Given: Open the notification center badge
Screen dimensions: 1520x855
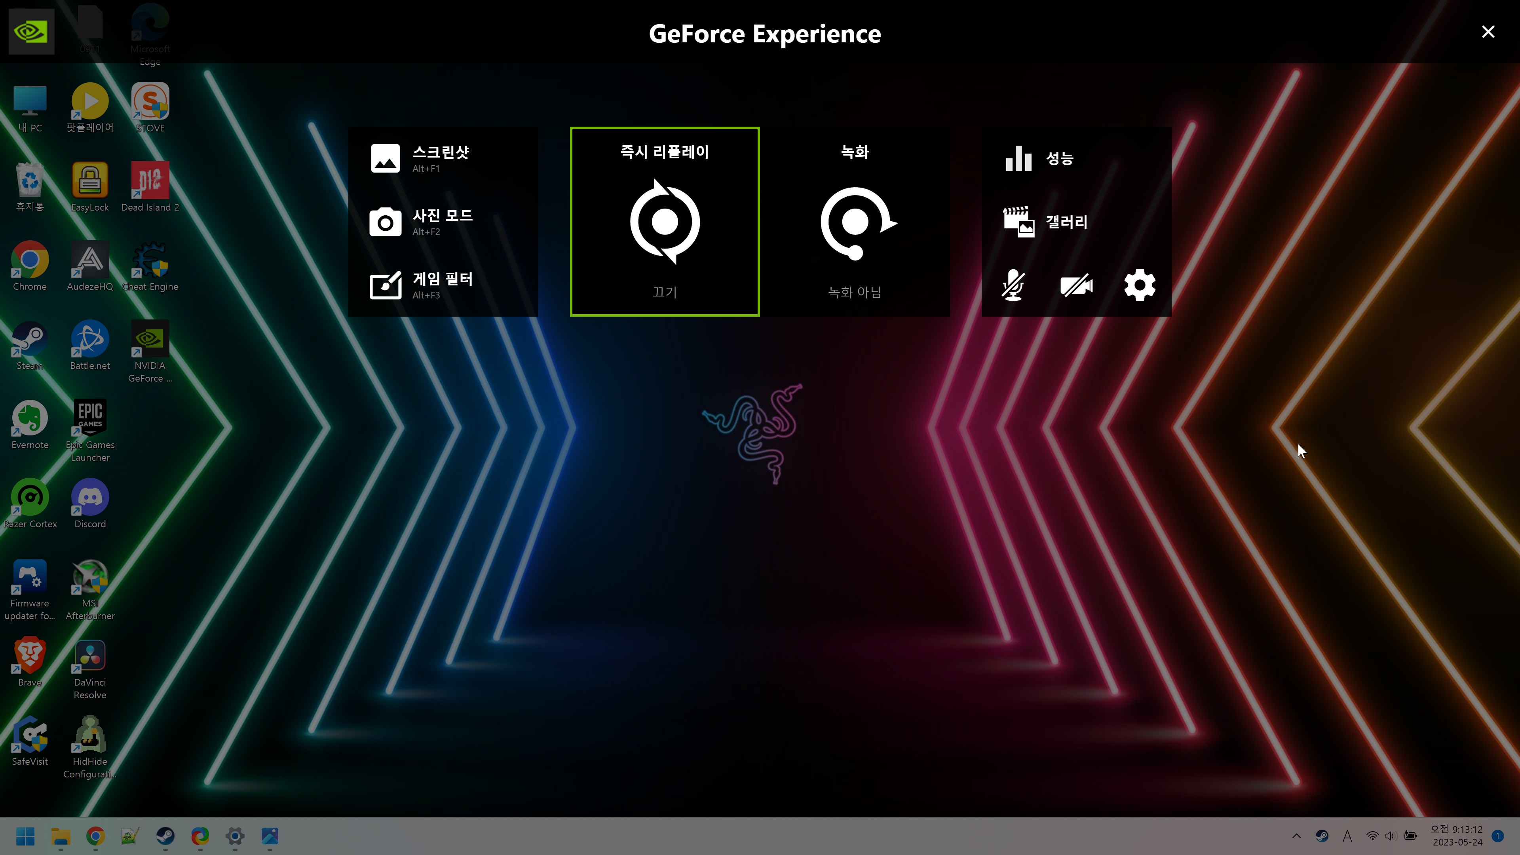Looking at the screenshot, I should (x=1497, y=836).
